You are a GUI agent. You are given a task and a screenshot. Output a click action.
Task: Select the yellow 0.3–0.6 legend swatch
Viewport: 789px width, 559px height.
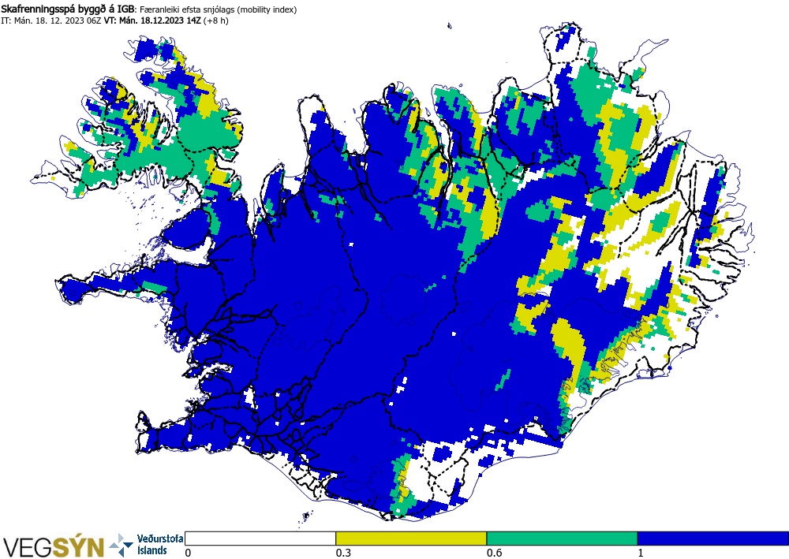click(411, 539)
